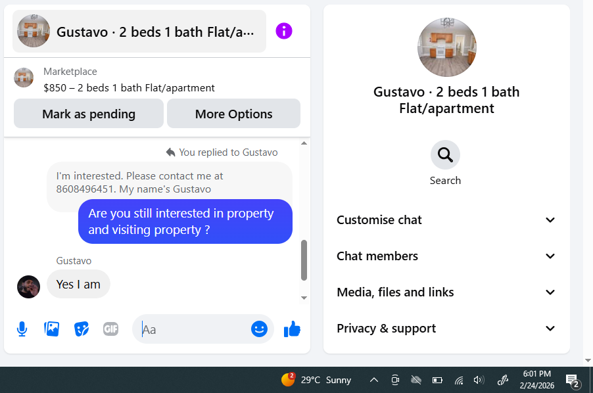Open the emoji picker smiley
Screen dimensions: 593x393
coord(259,329)
